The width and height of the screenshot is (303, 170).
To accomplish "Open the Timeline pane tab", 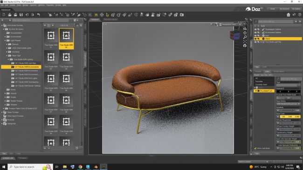I will click(x=23, y=158).
